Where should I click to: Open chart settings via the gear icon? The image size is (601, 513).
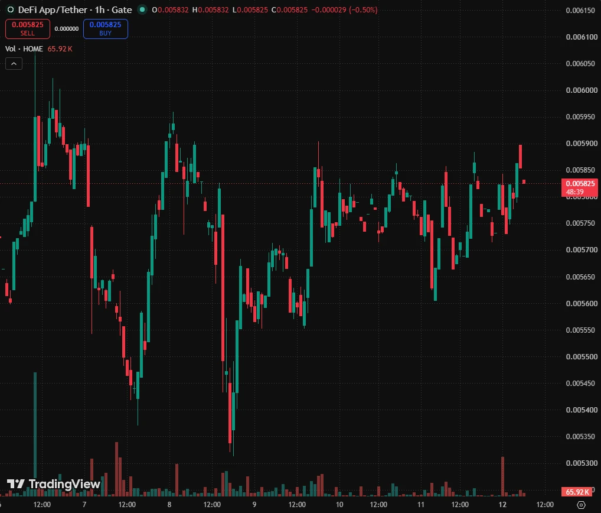tap(581, 505)
